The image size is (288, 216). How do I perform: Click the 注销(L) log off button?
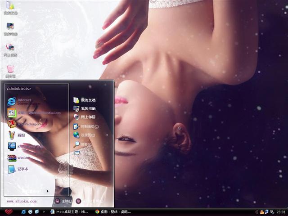click(63, 201)
